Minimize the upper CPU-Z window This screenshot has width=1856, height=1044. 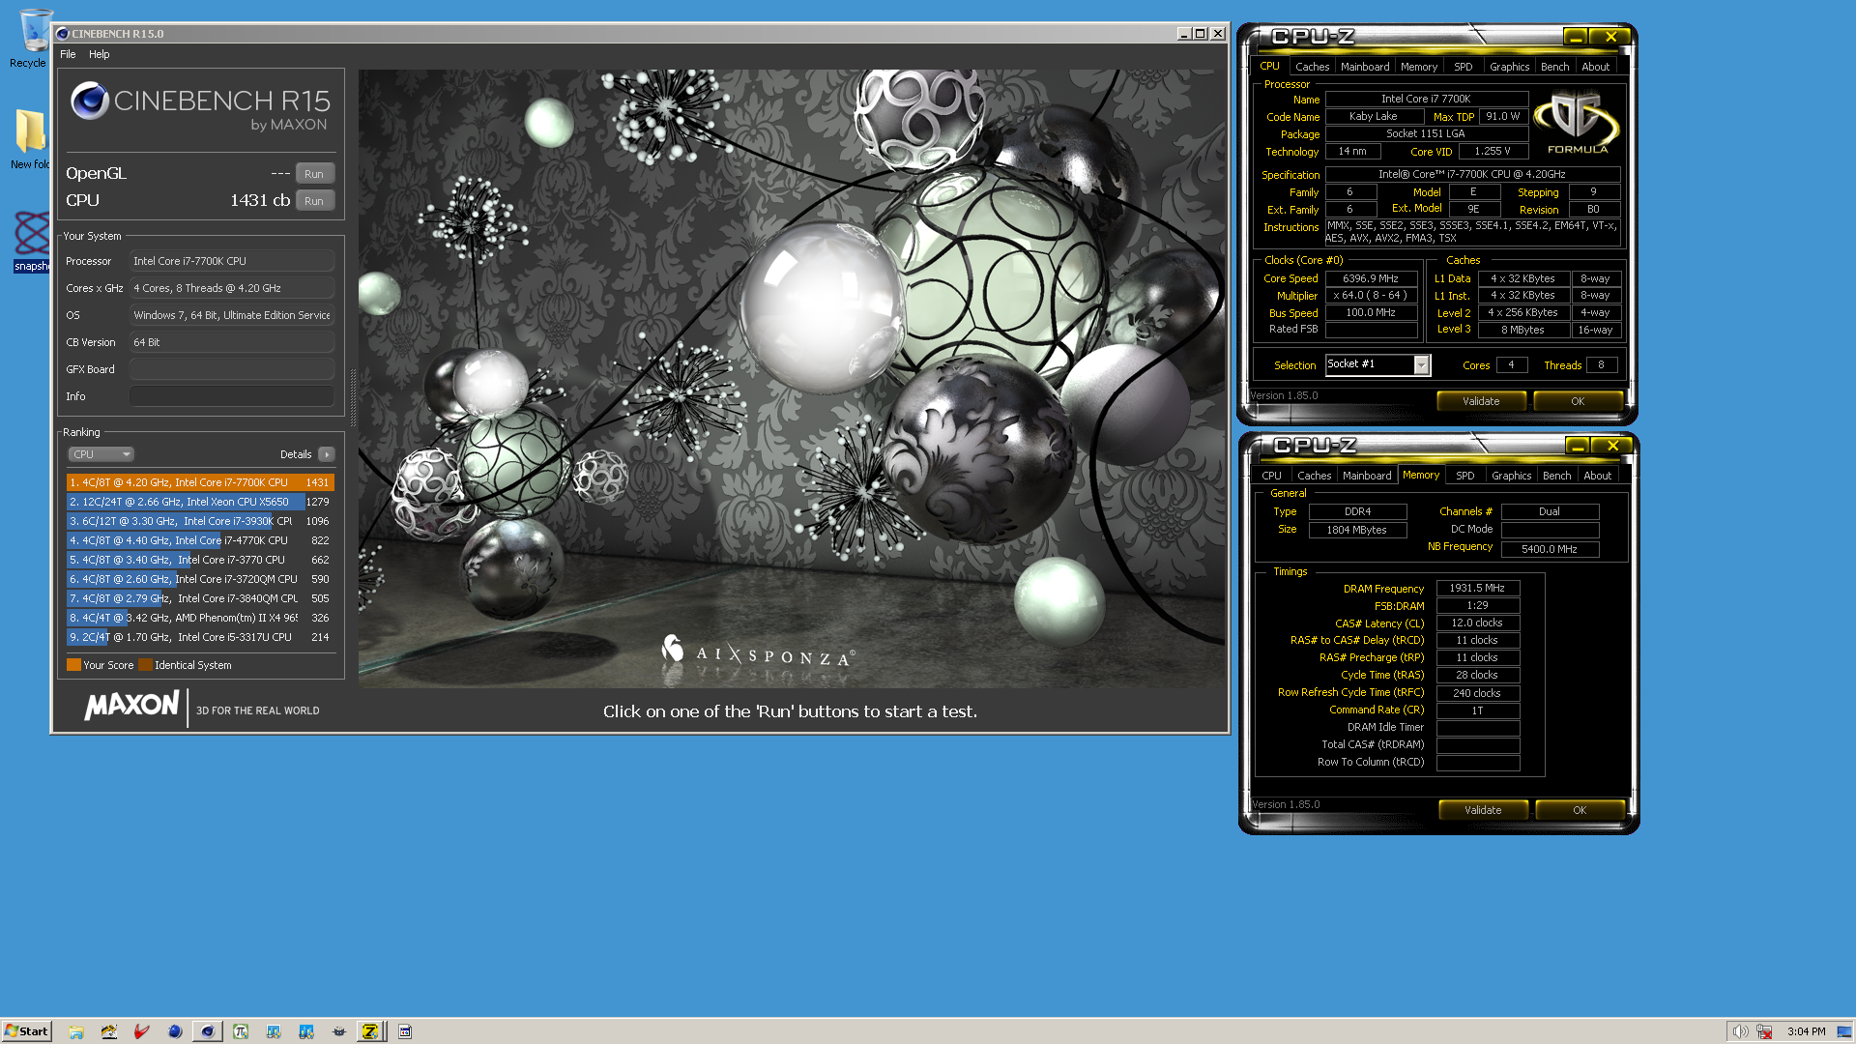pos(1576,37)
